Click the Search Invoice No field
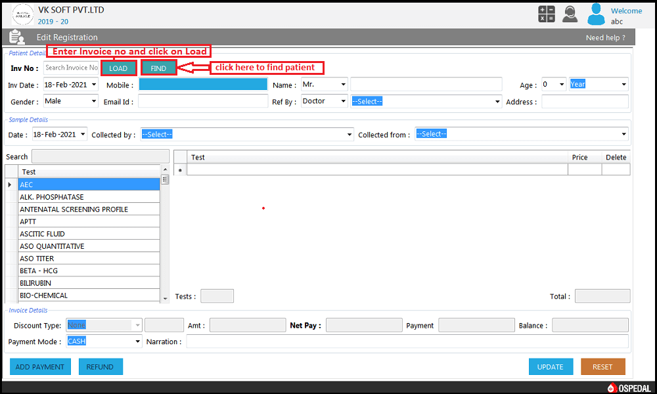 click(x=71, y=68)
